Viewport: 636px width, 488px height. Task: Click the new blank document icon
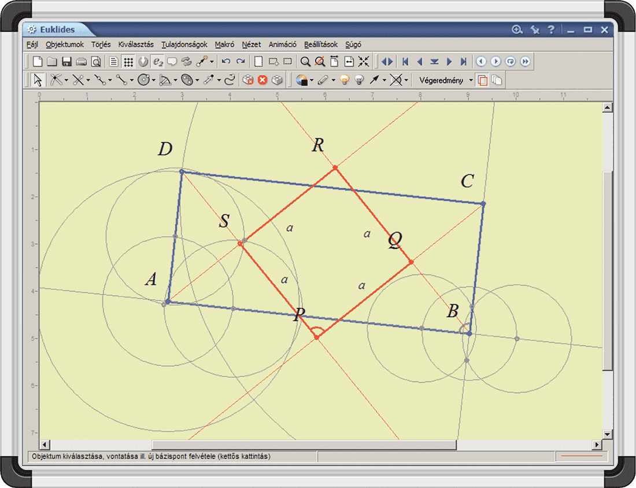click(x=38, y=61)
